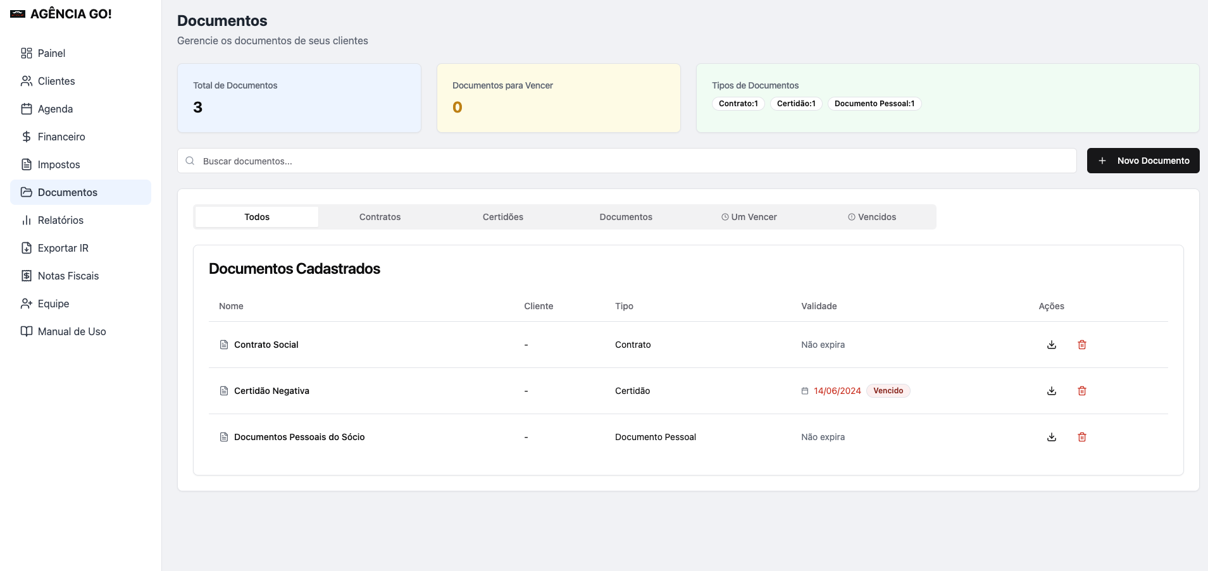Click the Contrato:1 type badge
This screenshot has width=1208, height=571.
click(738, 104)
